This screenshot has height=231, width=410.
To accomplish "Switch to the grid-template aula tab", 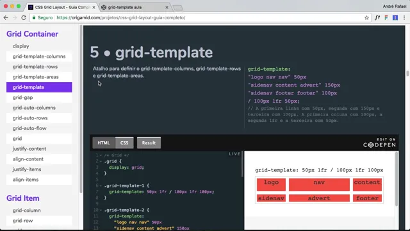I will tap(135, 7).
